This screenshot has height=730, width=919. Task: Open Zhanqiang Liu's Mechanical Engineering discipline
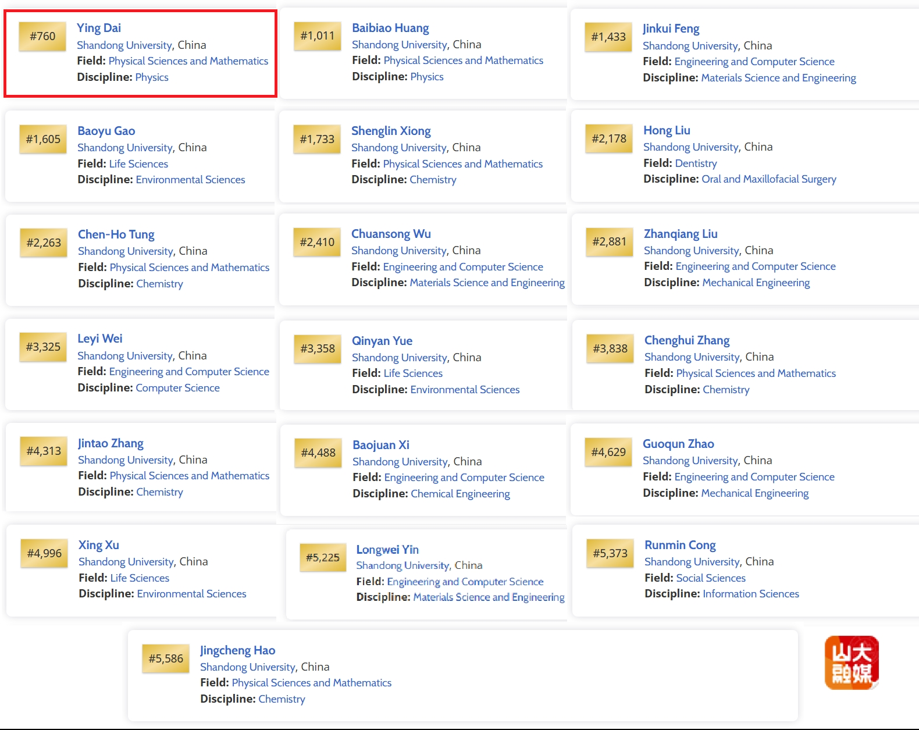click(x=756, y=283)
